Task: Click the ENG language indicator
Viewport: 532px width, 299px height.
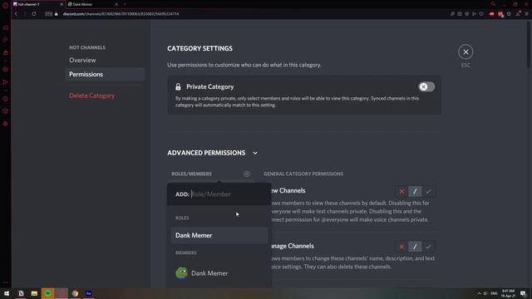Action: 494,293
